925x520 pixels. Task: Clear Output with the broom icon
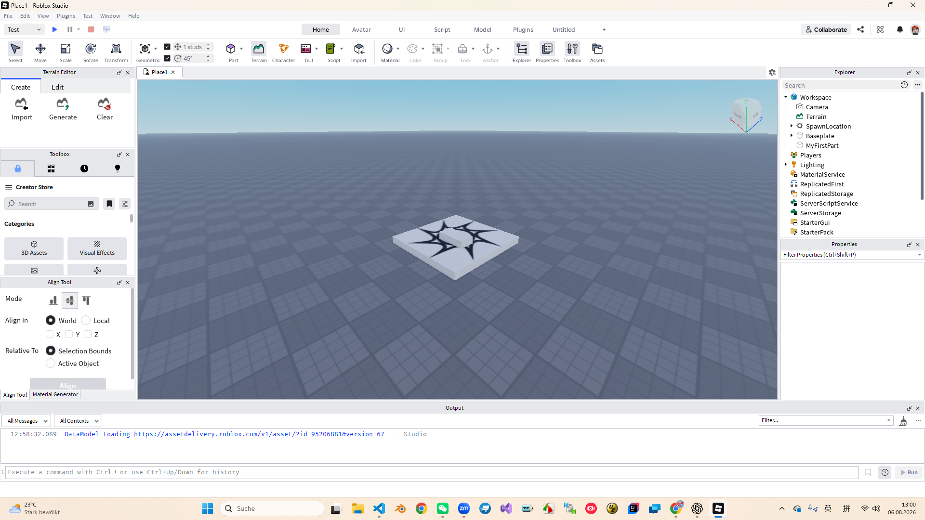[x=903, y=421]
